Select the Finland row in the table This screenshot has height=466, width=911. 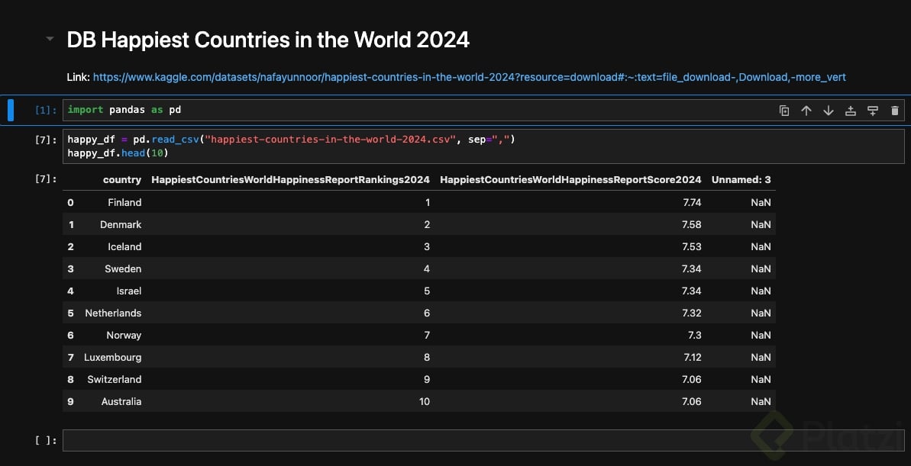point(124,202)
